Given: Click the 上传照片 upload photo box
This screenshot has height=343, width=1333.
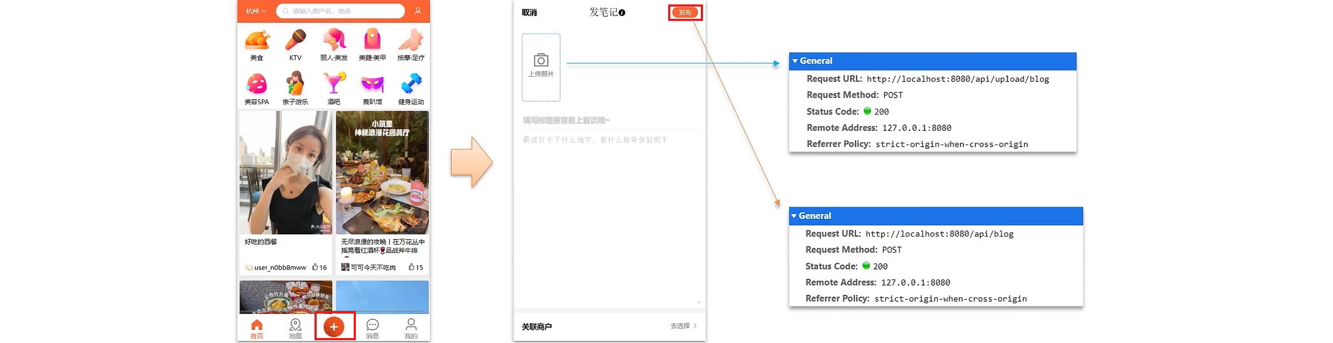Looking at the screenshot, I should [541, 67].
